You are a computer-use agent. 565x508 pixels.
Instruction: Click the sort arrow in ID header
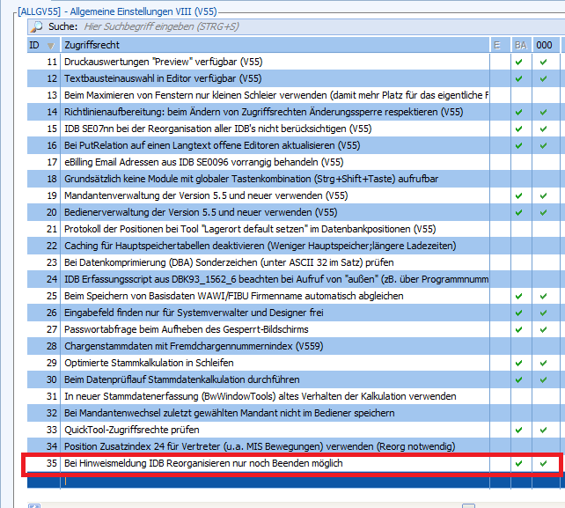pyautogui.click(x=50, y=45)
